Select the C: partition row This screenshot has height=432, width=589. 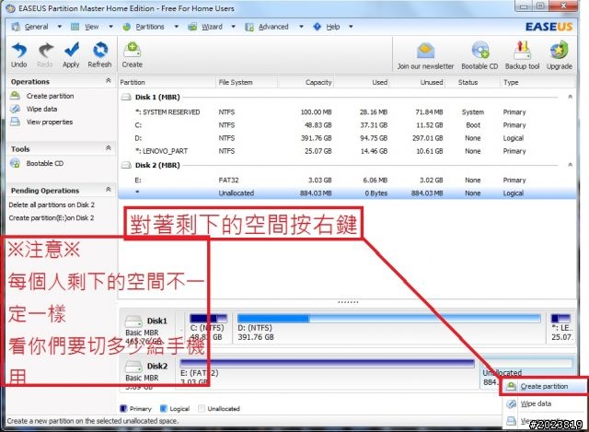pyautogui.click(x=347, y=125)
